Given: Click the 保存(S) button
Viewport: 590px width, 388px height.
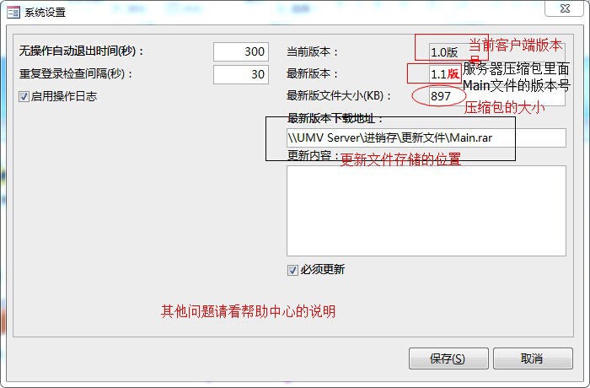Looking at the screenshot, I should pos(448,358).
